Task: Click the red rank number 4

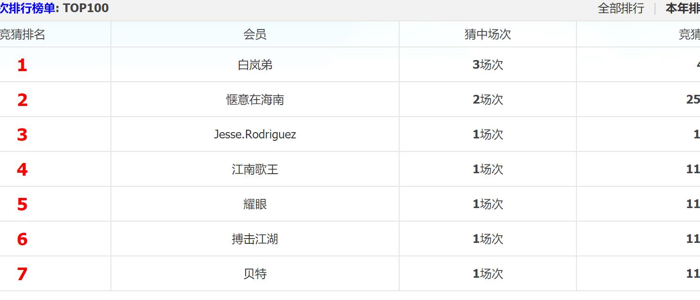Action: [22, 170]
